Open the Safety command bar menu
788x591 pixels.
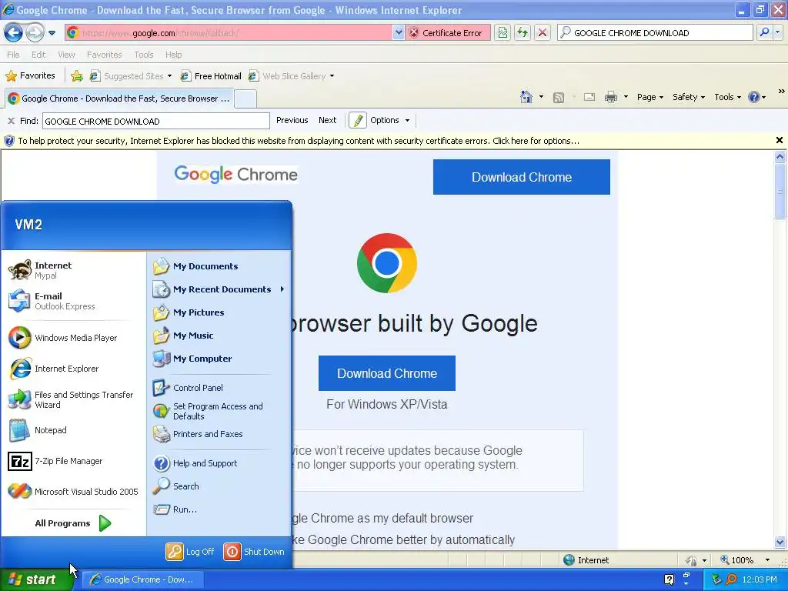click(x=689, y=97)
